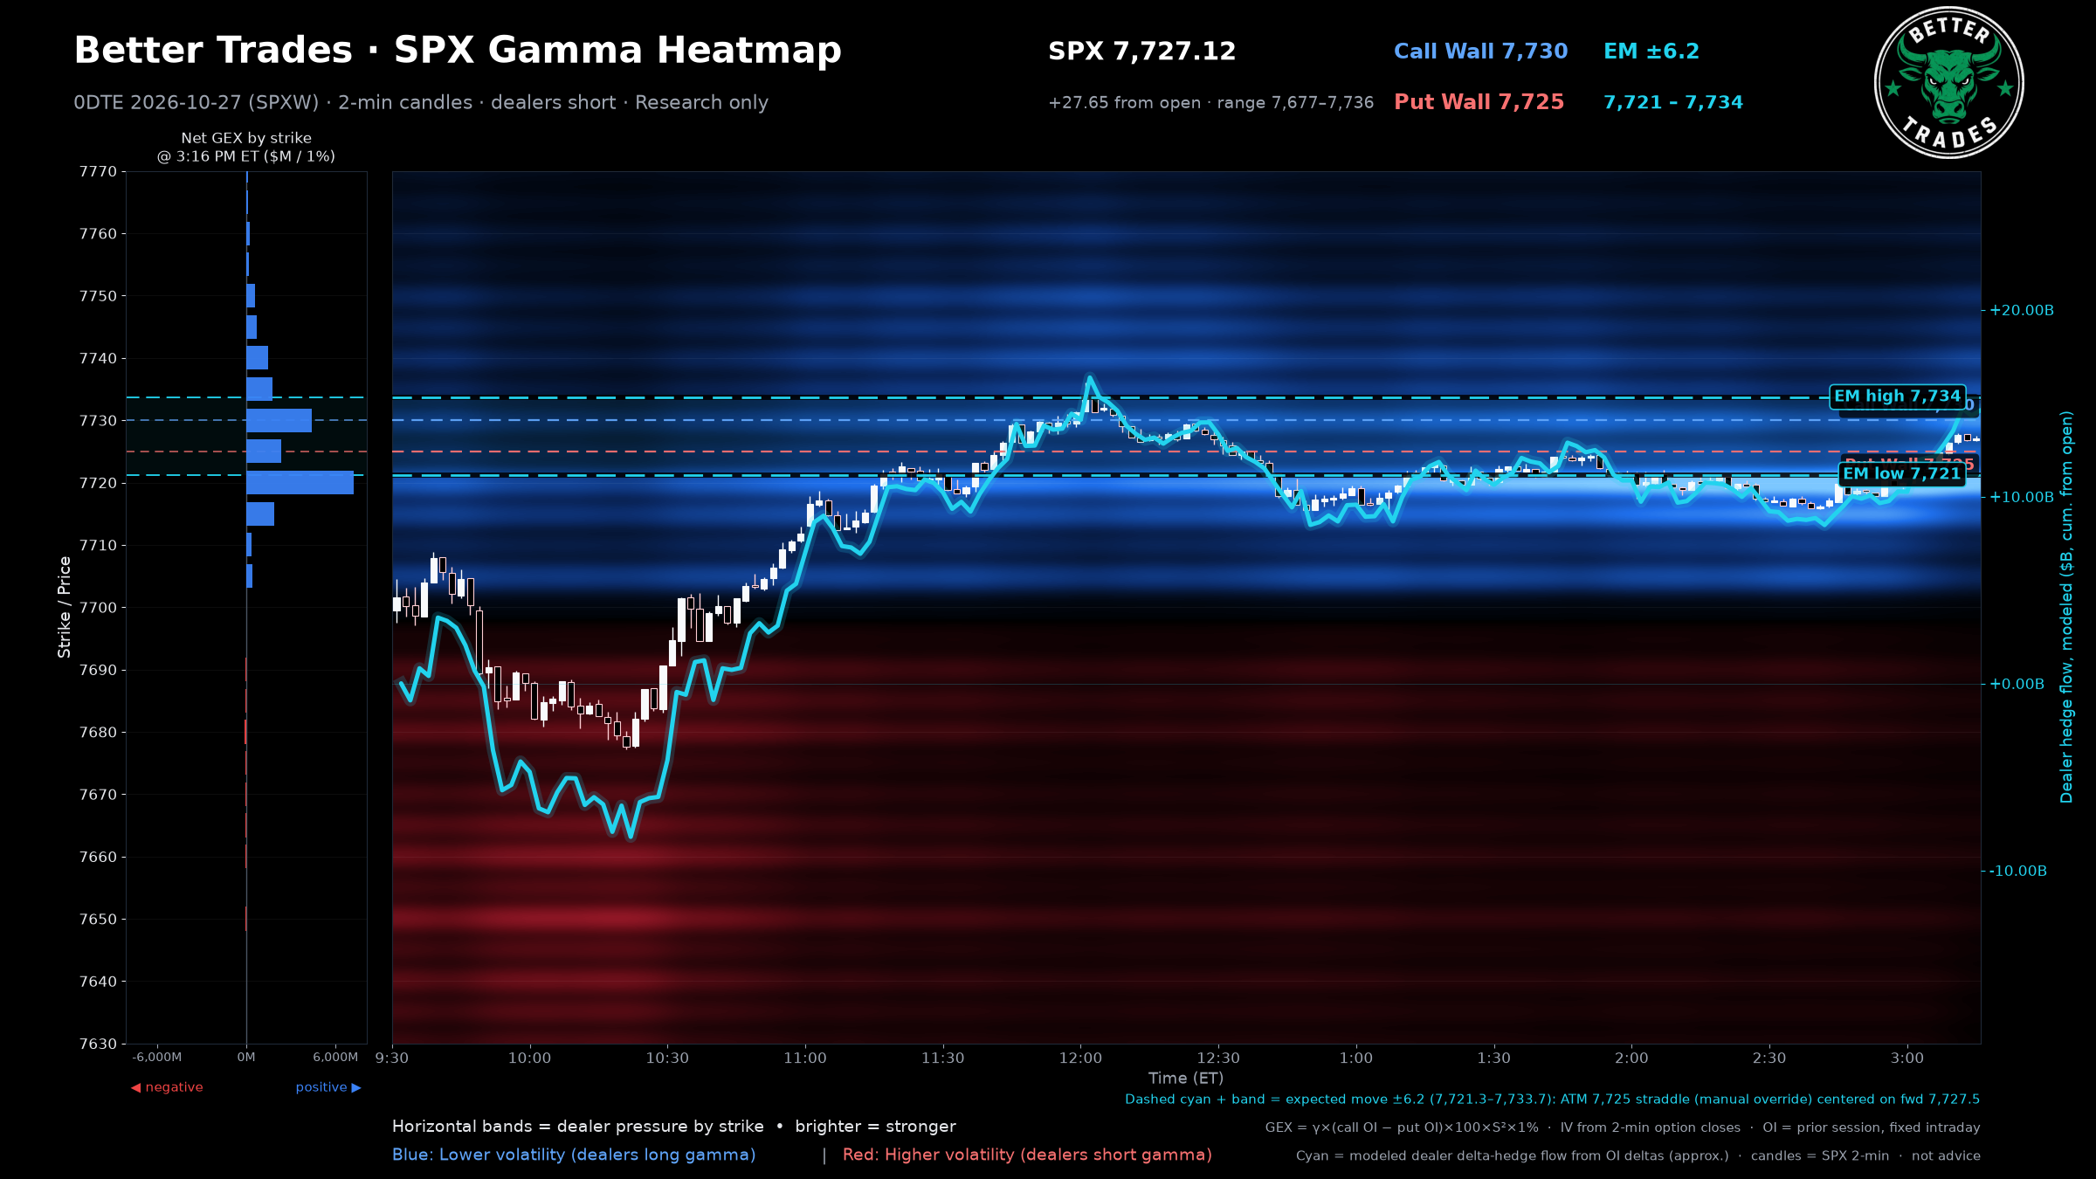Click the 'Time (ET)' axis title

(x=1186, y=1079)
